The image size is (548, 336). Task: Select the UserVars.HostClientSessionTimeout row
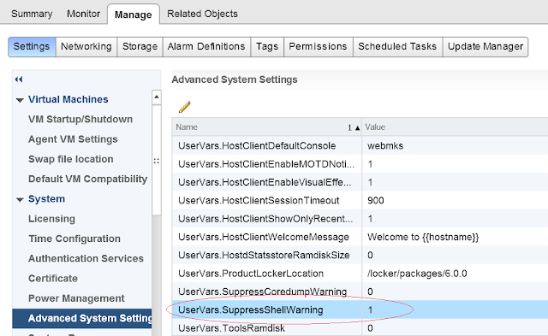(x=360, y=200)
